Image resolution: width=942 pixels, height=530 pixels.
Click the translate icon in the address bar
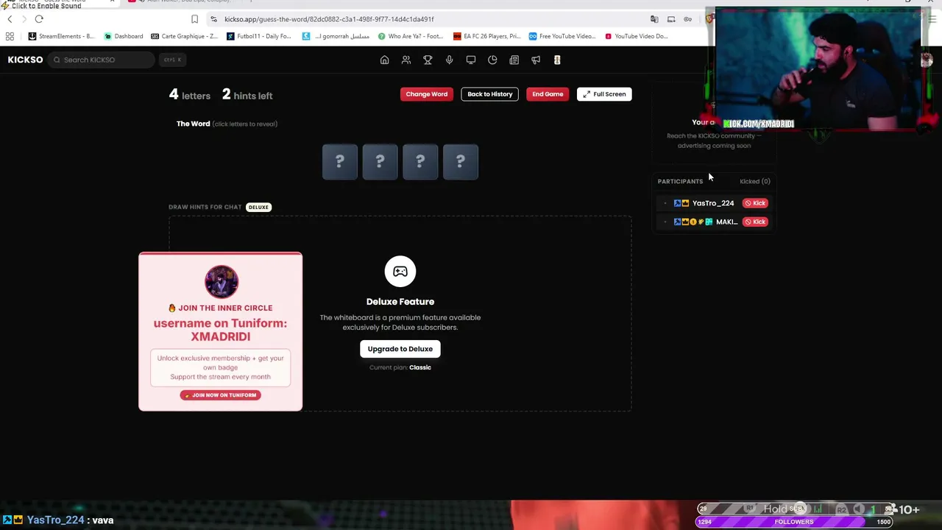(654, 19)
